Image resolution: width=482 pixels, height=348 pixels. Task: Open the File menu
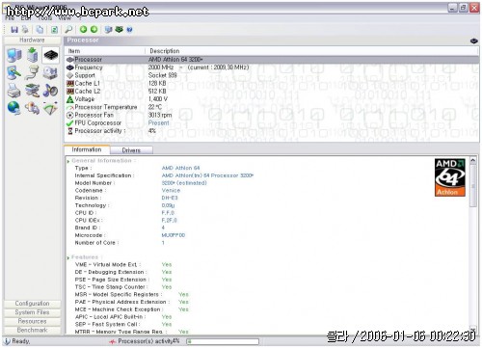10,18
